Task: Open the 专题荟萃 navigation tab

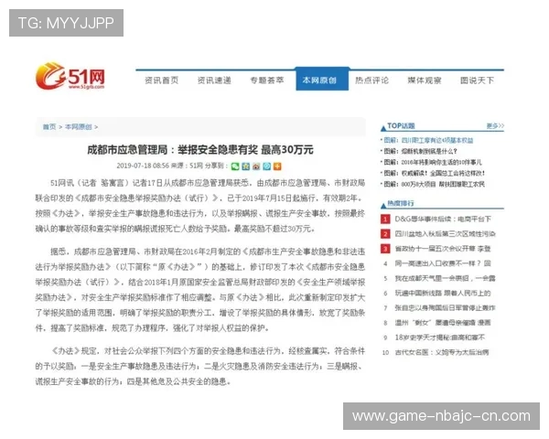Action: point(267,80)
